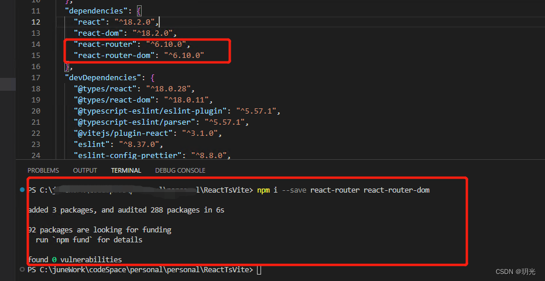Click "added 3 packages" terminal output line

pos(126,210)
